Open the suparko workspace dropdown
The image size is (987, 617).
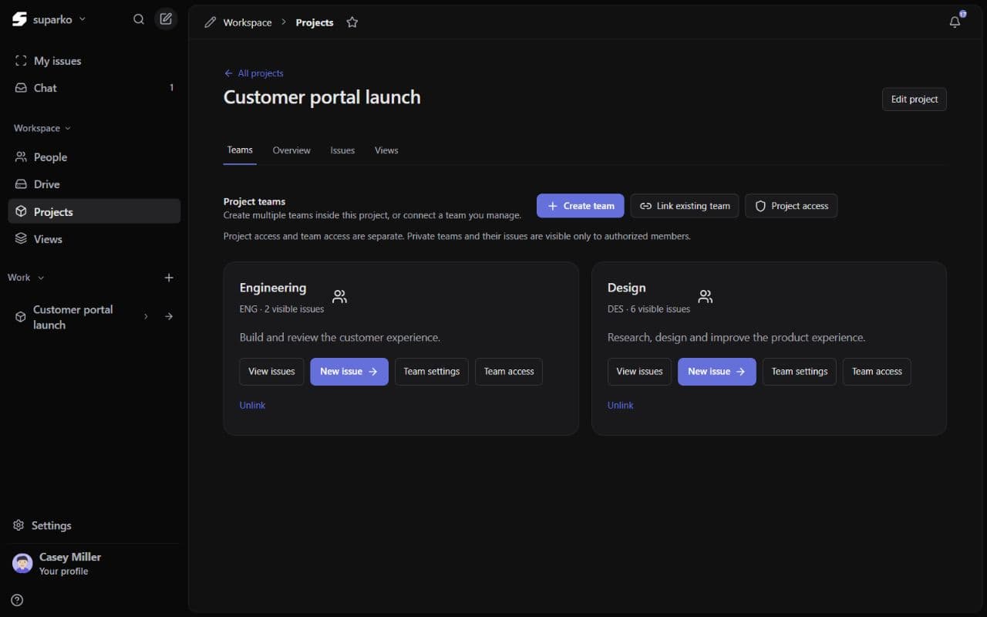click(x=59, y=19)
